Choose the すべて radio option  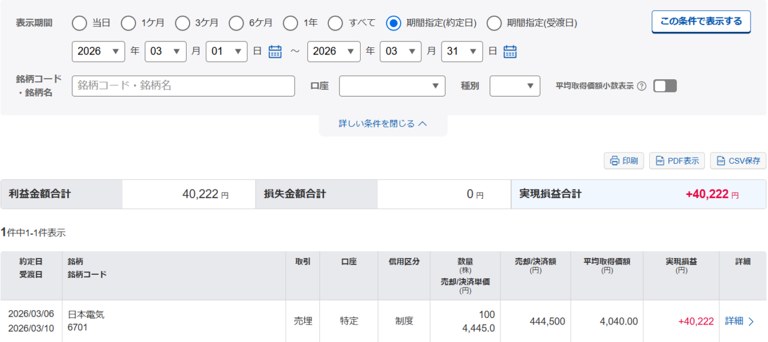click(x=336, y=23)
